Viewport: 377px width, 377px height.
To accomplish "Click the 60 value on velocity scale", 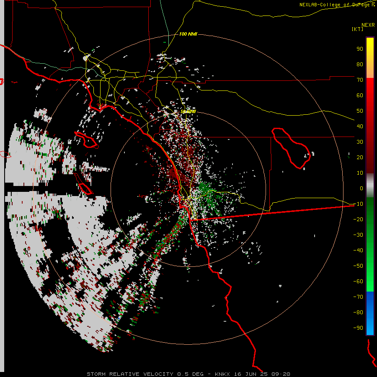I will [x=360, y=96].
